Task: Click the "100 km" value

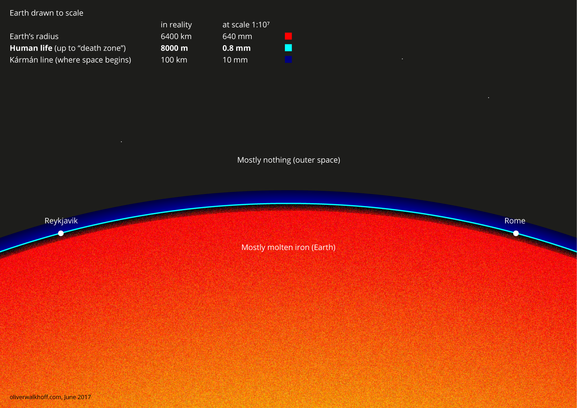Action: 174,60
